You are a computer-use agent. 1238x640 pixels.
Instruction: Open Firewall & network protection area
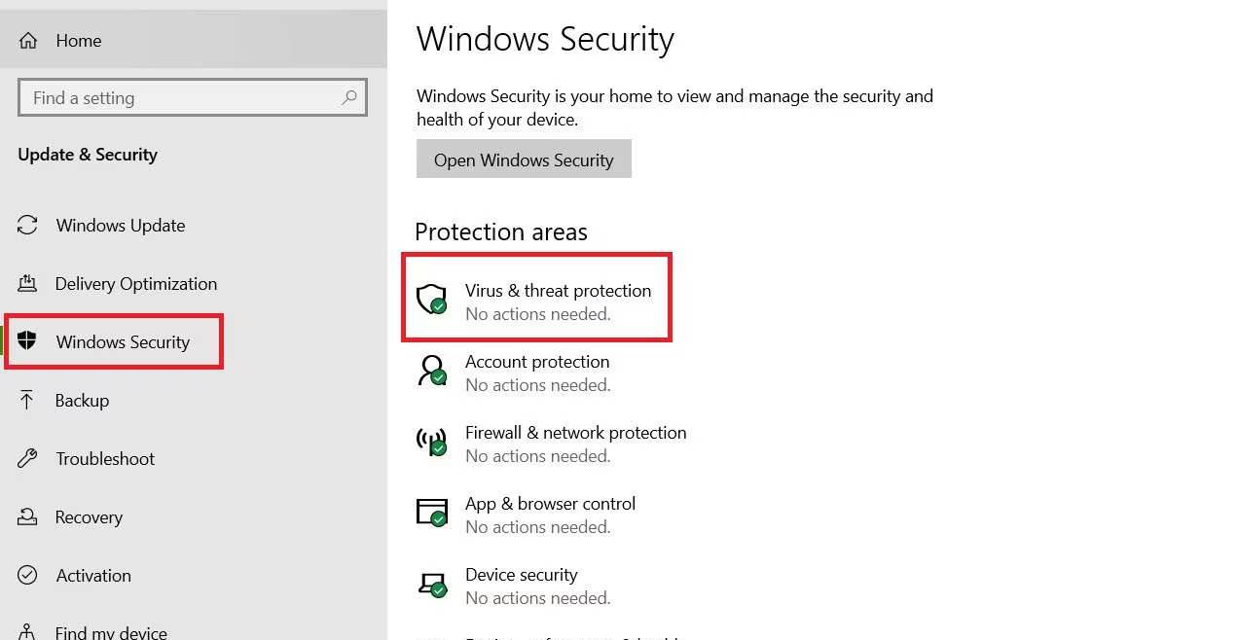tap(575, 433)
